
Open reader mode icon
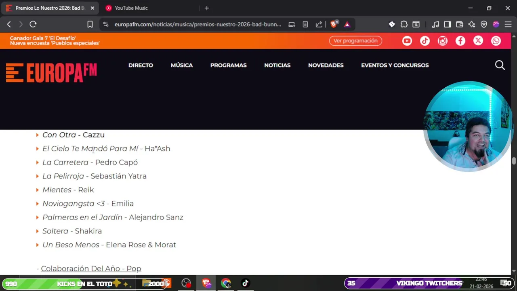[x=305, y=24]
